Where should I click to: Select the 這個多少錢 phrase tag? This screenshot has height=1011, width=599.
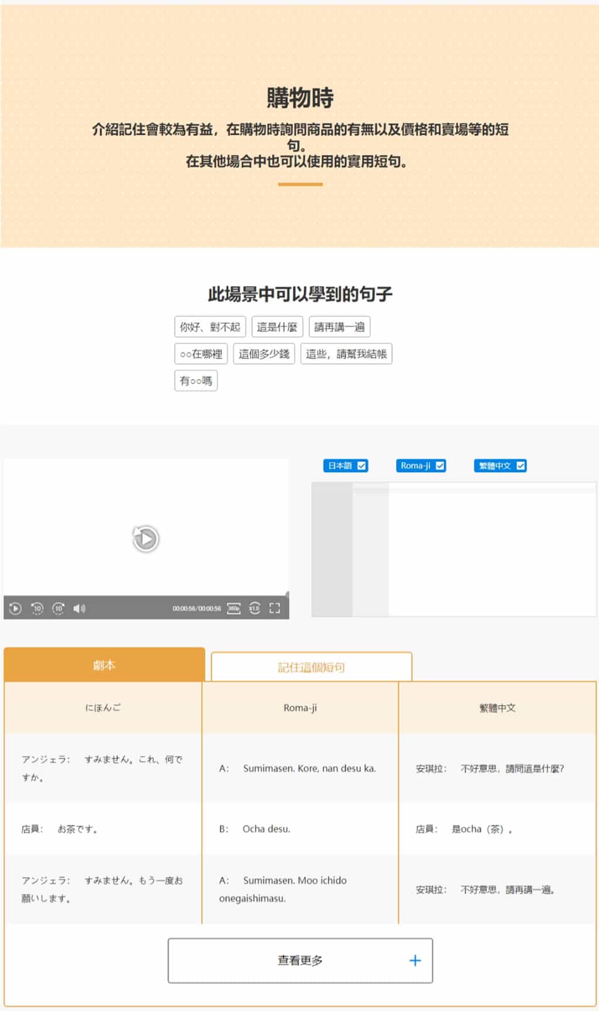264,354
